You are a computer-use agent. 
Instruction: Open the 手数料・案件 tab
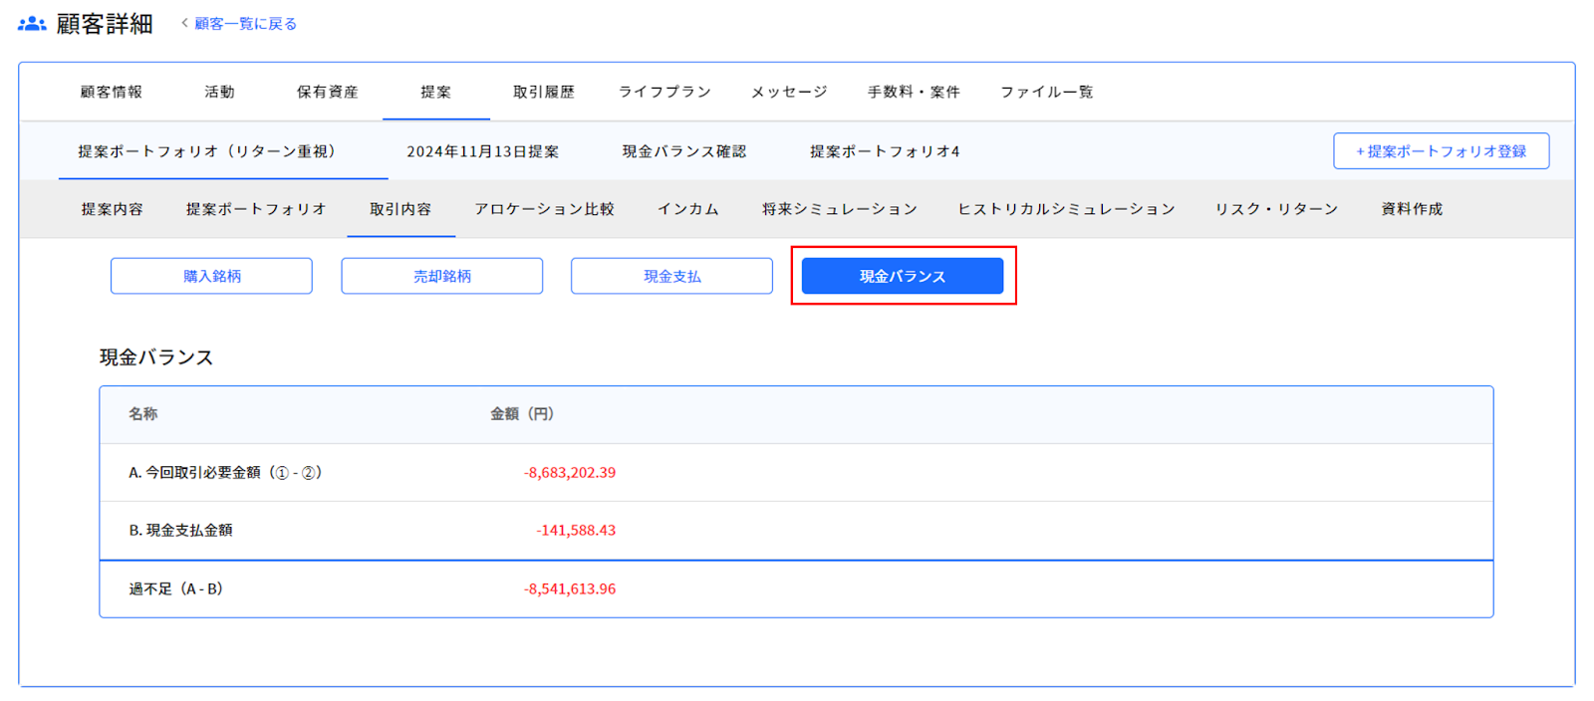pyautogui.click(x=914, y=92)
